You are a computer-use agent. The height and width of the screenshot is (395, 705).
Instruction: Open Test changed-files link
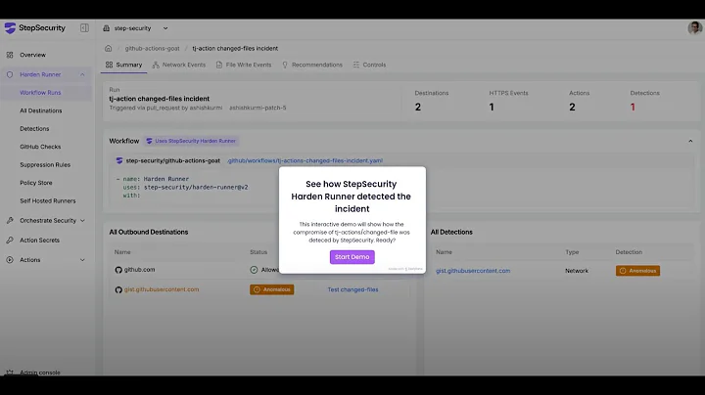352,289
